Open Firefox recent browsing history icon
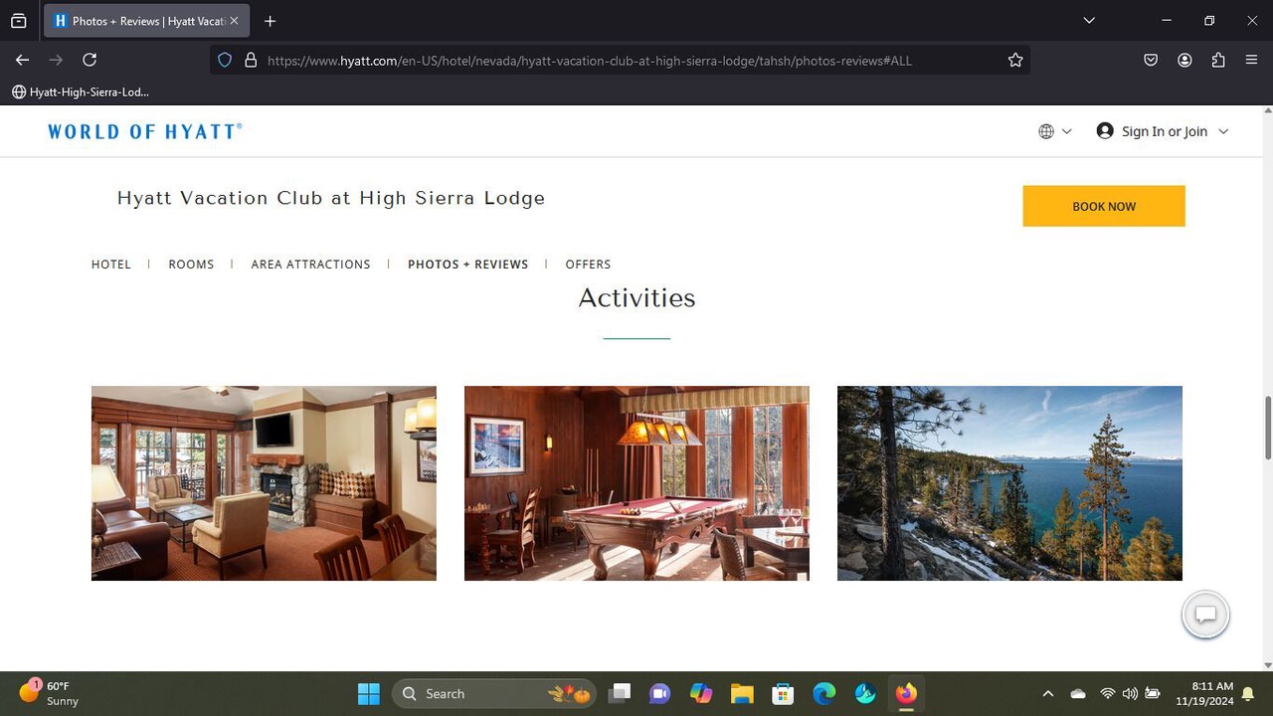Screen dimensions: 1273x716 click(19, 21)
